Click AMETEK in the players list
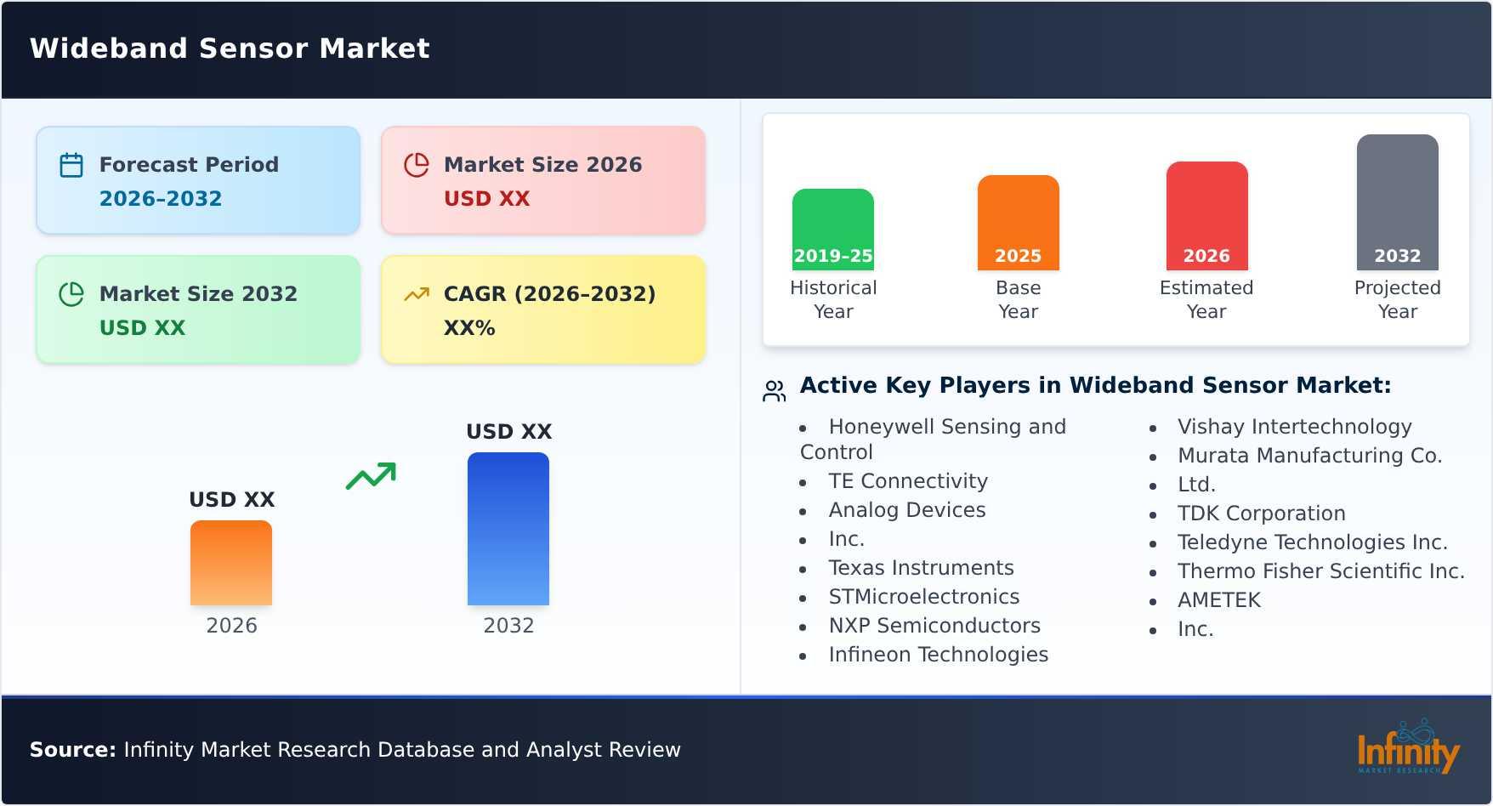Viewport: 1493px width, 806px height. 1218,600
